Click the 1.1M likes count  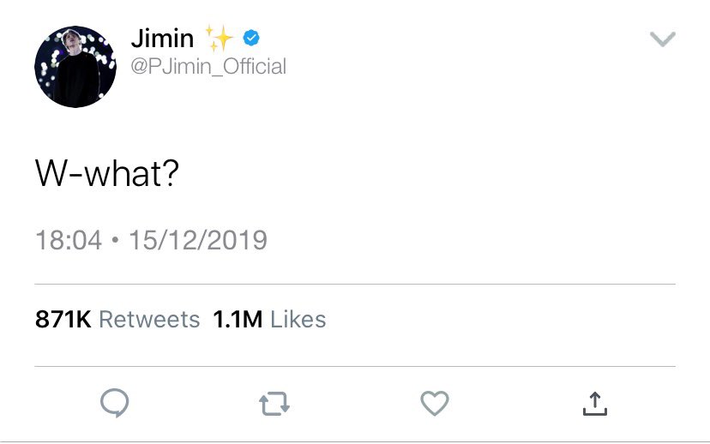(238, 320)
